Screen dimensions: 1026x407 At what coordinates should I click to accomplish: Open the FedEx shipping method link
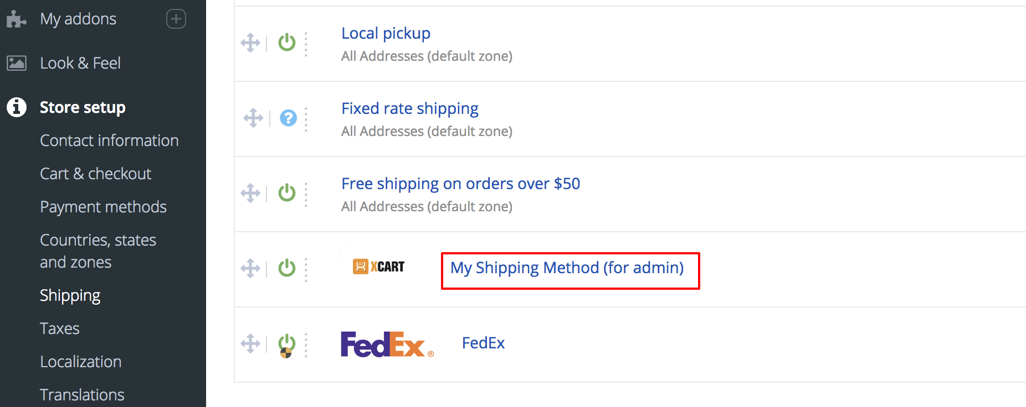click(483, 343)
